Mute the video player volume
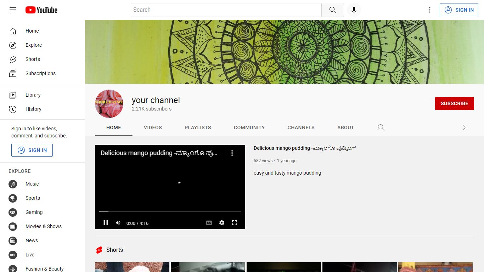484x272 pixels. click(x=118, y=223)
